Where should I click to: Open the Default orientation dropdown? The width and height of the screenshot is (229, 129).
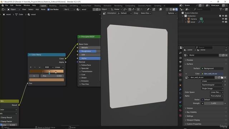125,13
